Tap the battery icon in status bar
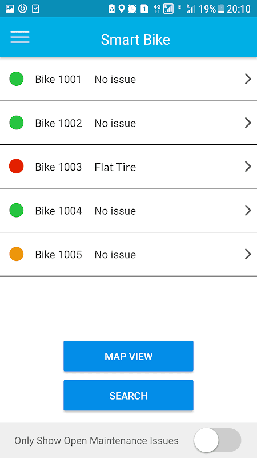 click(221, 9)
